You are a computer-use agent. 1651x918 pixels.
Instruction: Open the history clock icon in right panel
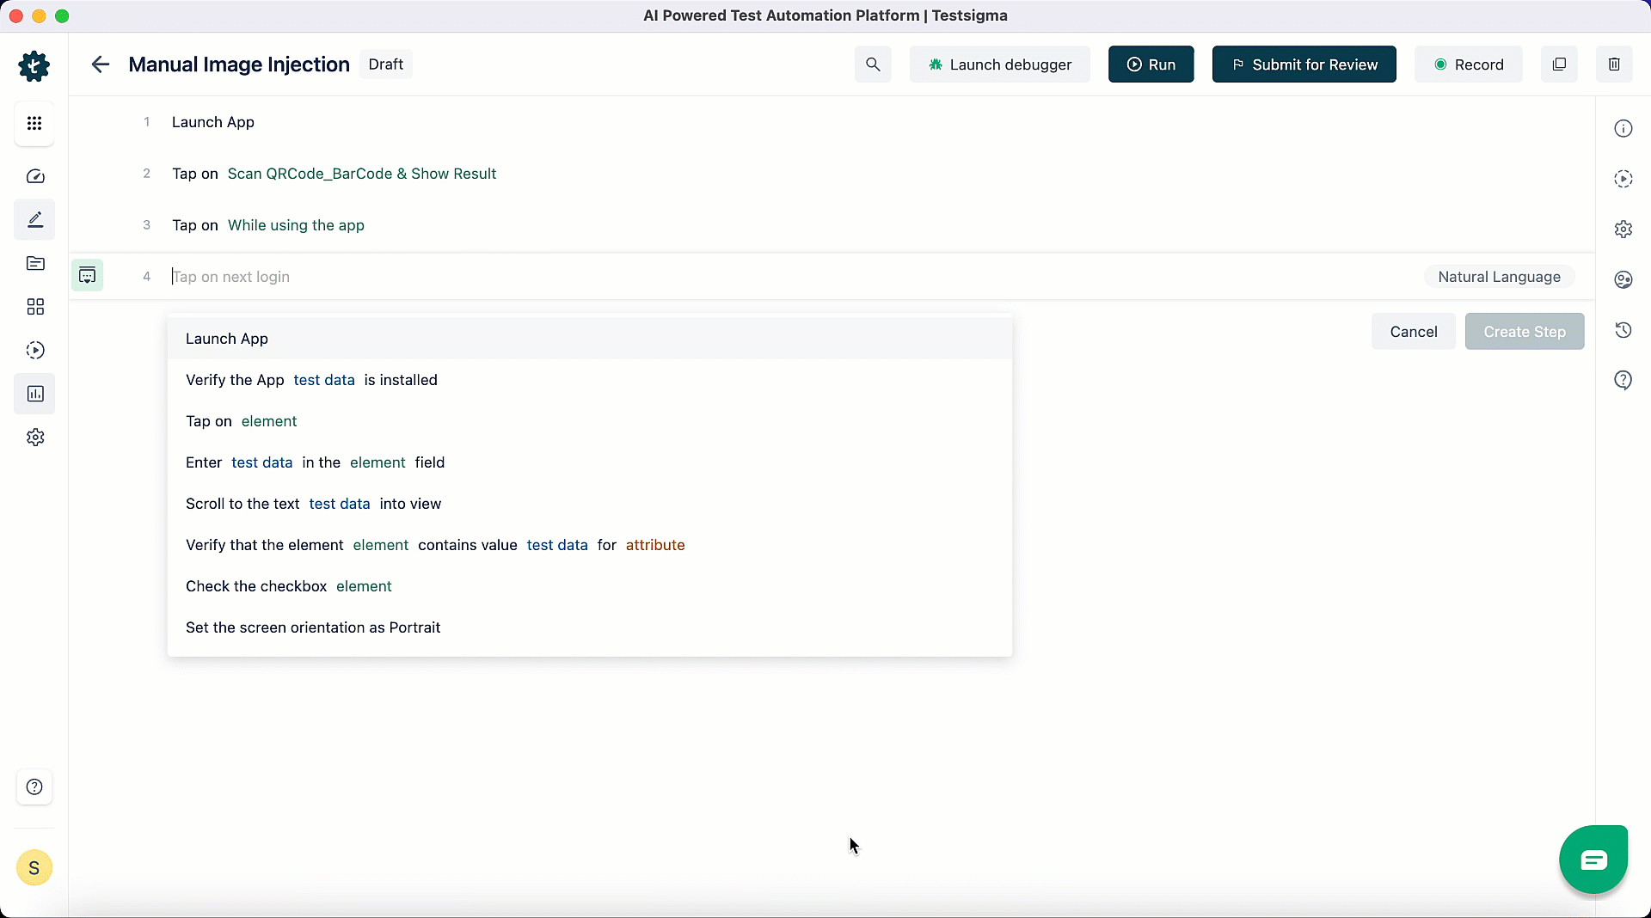[1623, 330]
